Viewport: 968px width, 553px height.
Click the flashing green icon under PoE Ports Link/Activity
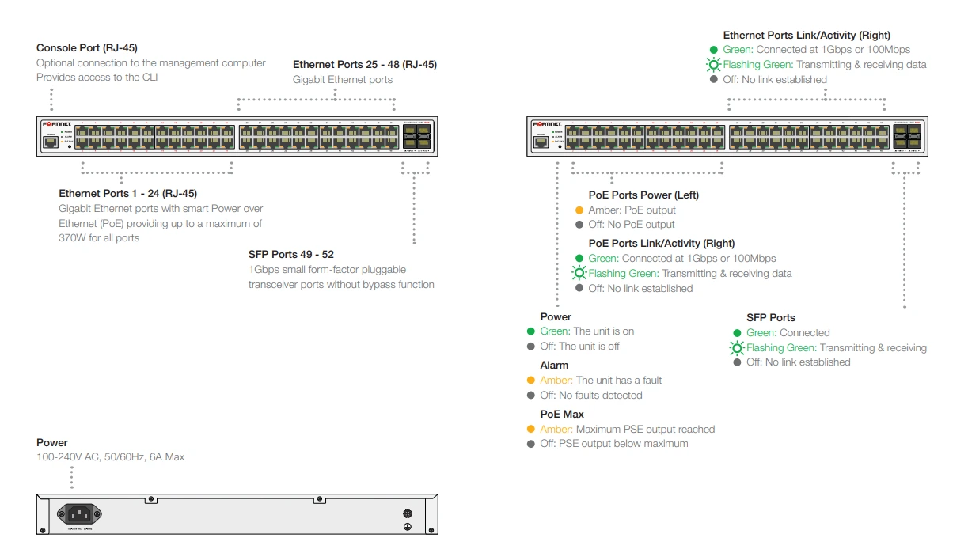(x=580, y=274)
